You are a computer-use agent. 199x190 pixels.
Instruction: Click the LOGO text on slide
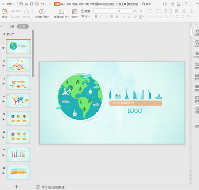click(x=135, y=111)
